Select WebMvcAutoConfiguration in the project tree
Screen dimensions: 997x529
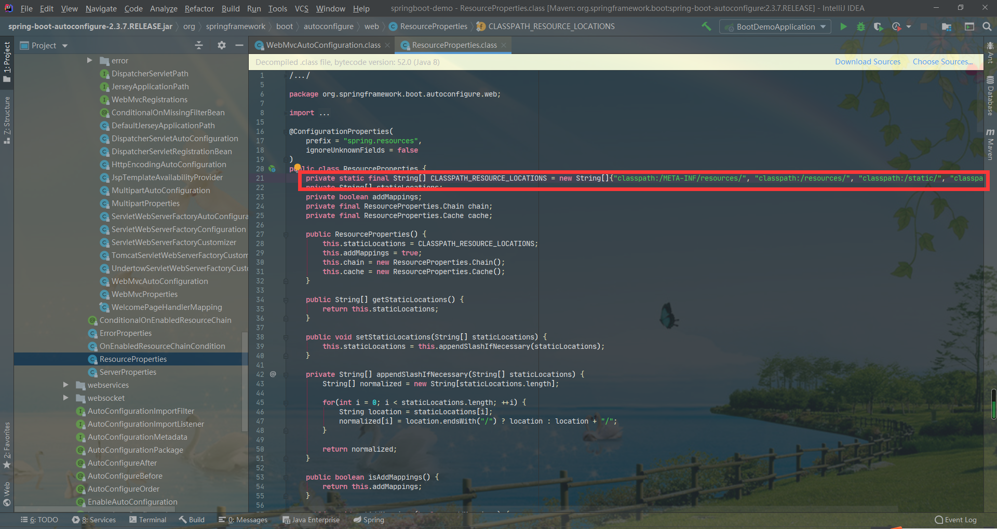click(x=159, y=281)
